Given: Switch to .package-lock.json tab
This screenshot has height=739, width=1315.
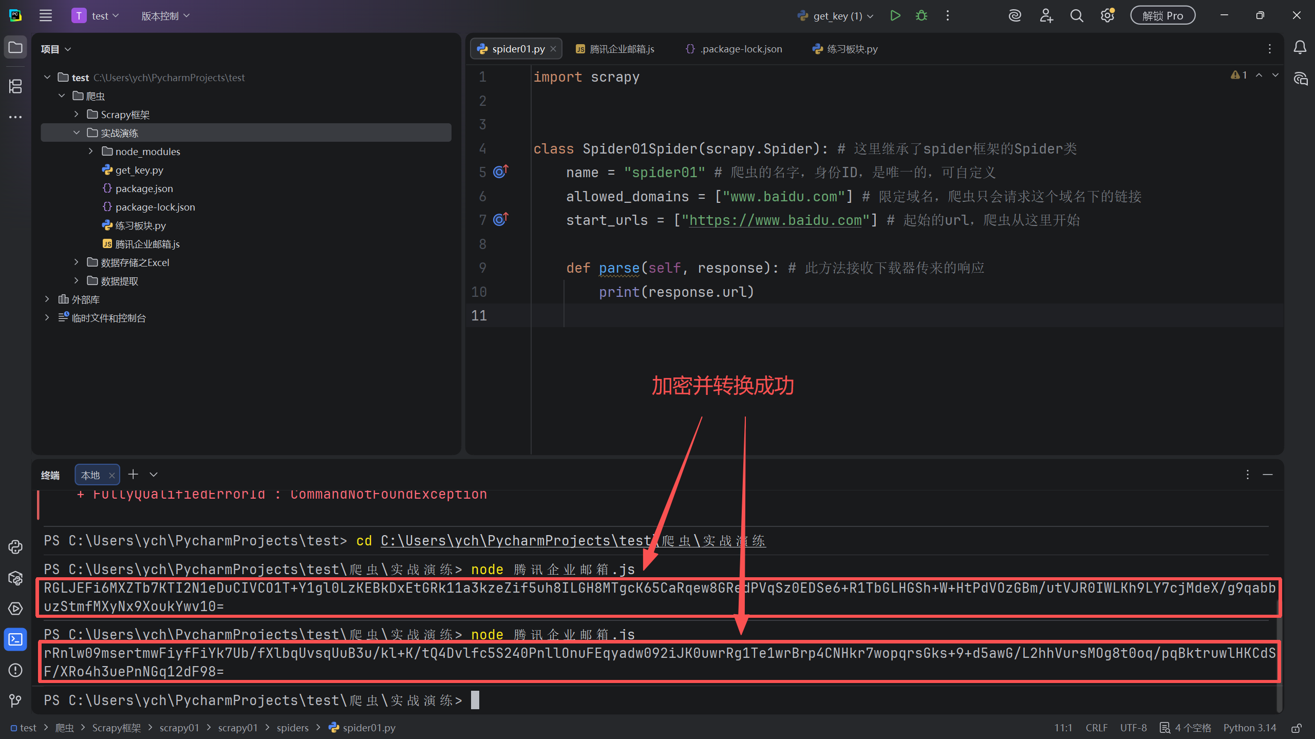Looking at the screenshot, I should tap(734, 49).
